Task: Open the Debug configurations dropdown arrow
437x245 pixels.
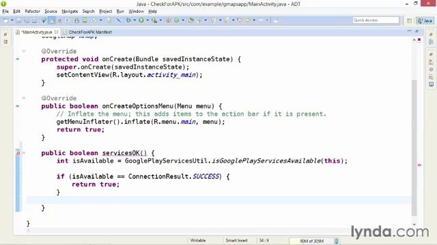Action: click(135, 20)
